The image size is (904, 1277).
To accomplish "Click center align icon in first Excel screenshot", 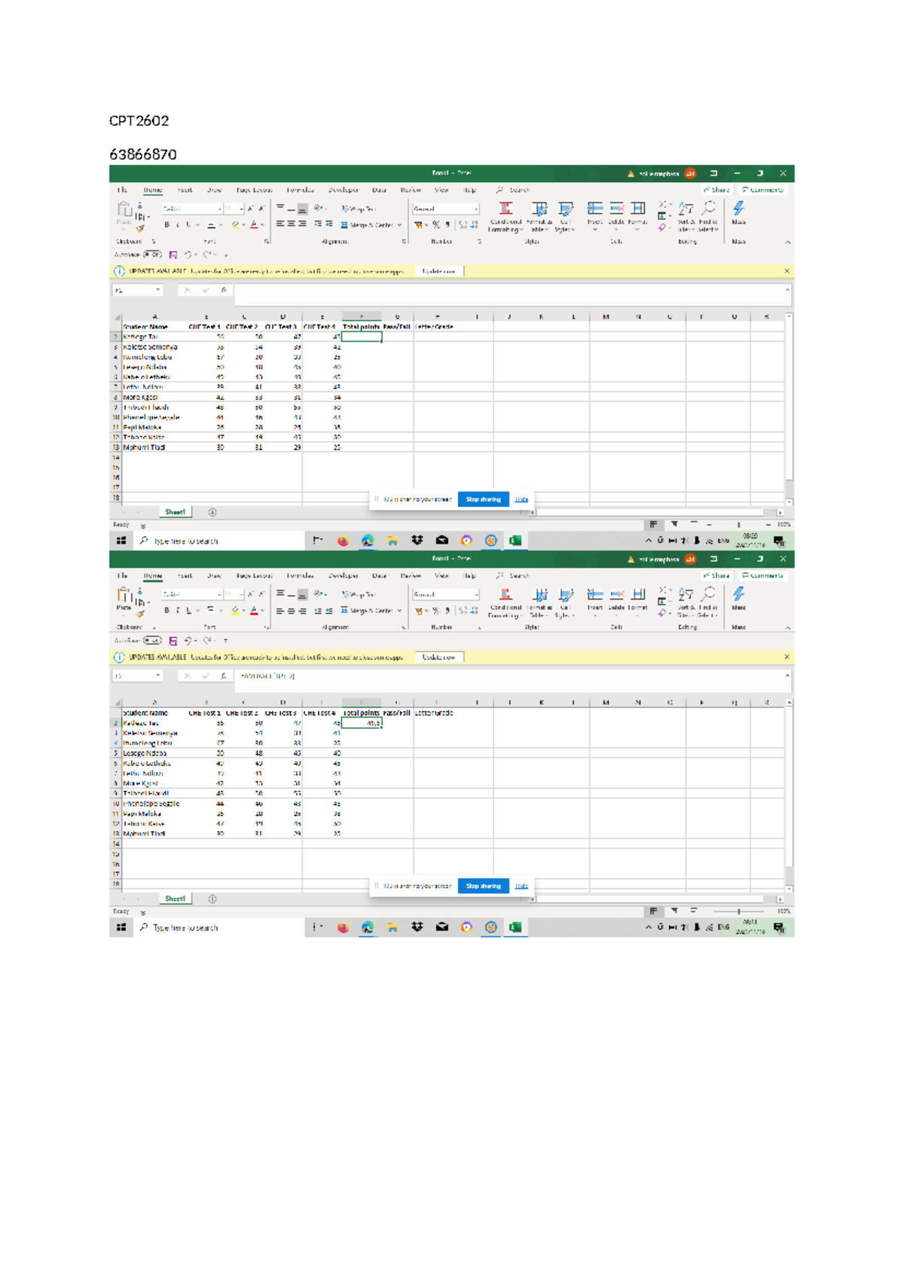I will [x=291, y=224].
